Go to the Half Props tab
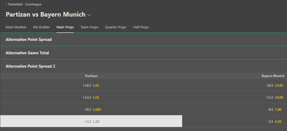This screenshot has width=287, height=131. coord(141,27)
